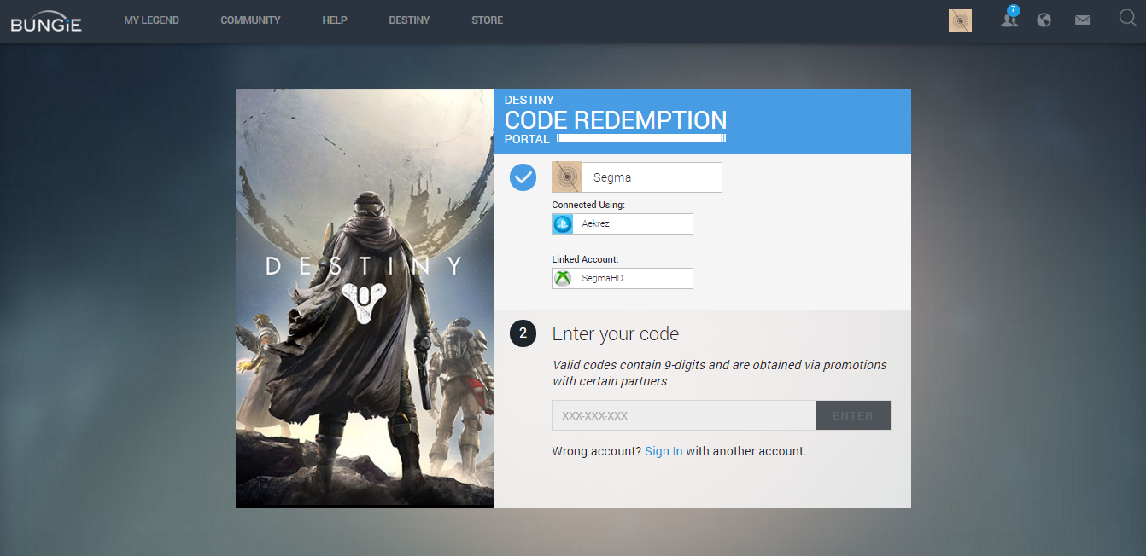
Task: Click the Bungie logo
Action: click(x=46, y=20)
